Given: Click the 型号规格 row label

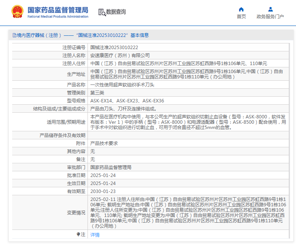Looking at the screenshot, I should coord(76,100).
